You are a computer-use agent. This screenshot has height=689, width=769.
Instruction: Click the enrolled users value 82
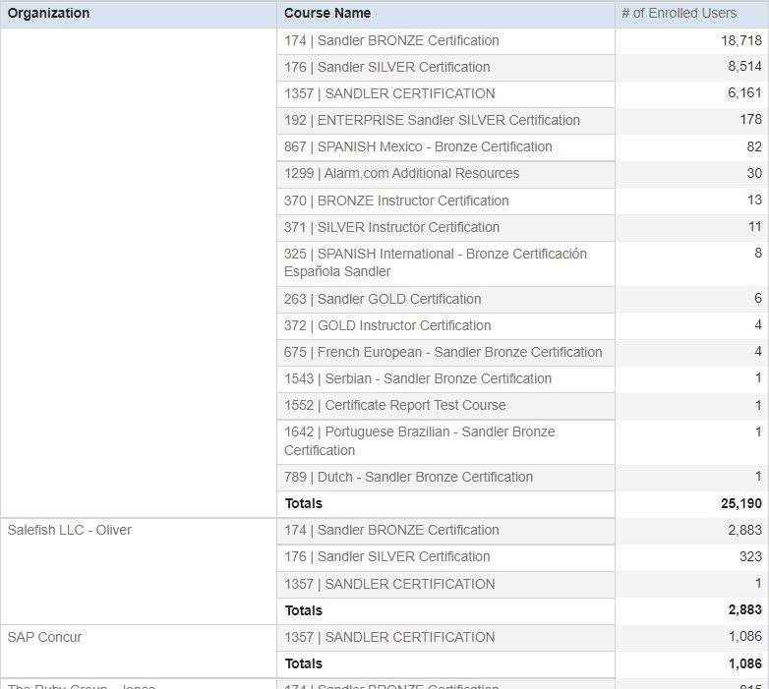[x=754, y=146]
